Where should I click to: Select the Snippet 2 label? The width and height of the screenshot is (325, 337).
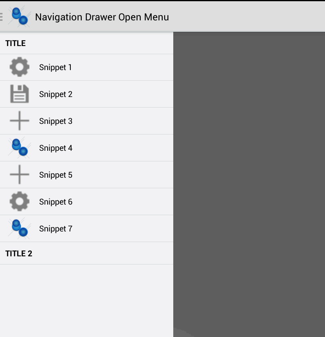(56, 95)
